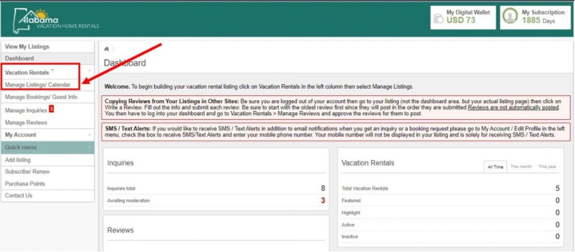Open Manage Listings/ Calendar
575x252 pixels.
click(x=37, y=85)
